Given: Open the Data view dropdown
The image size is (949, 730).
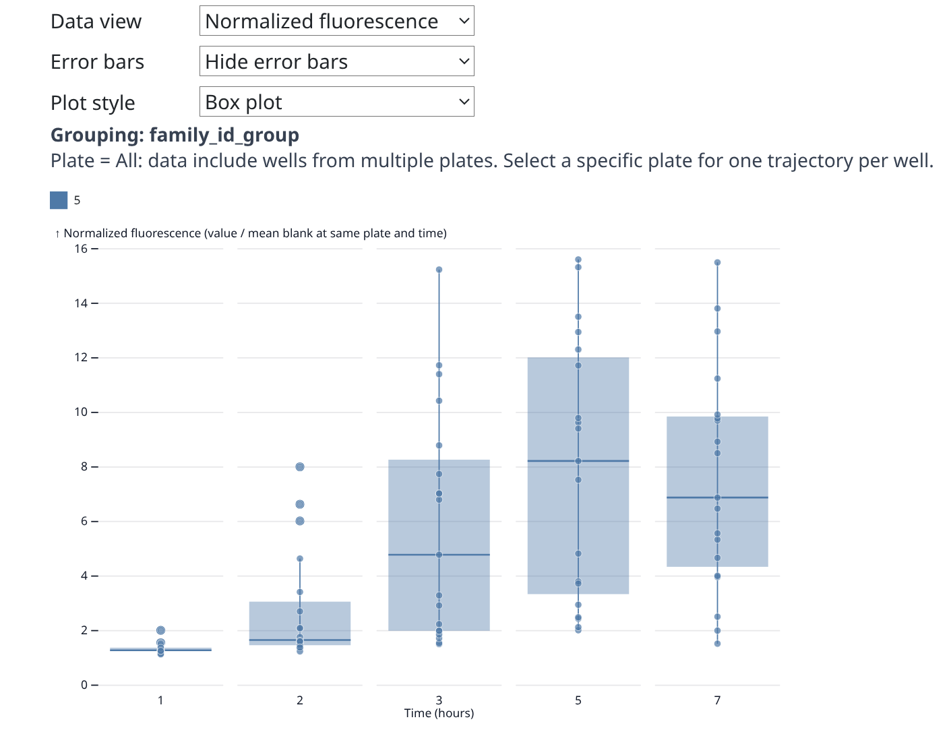Looking at the screenshot, I should pos(336,21).
